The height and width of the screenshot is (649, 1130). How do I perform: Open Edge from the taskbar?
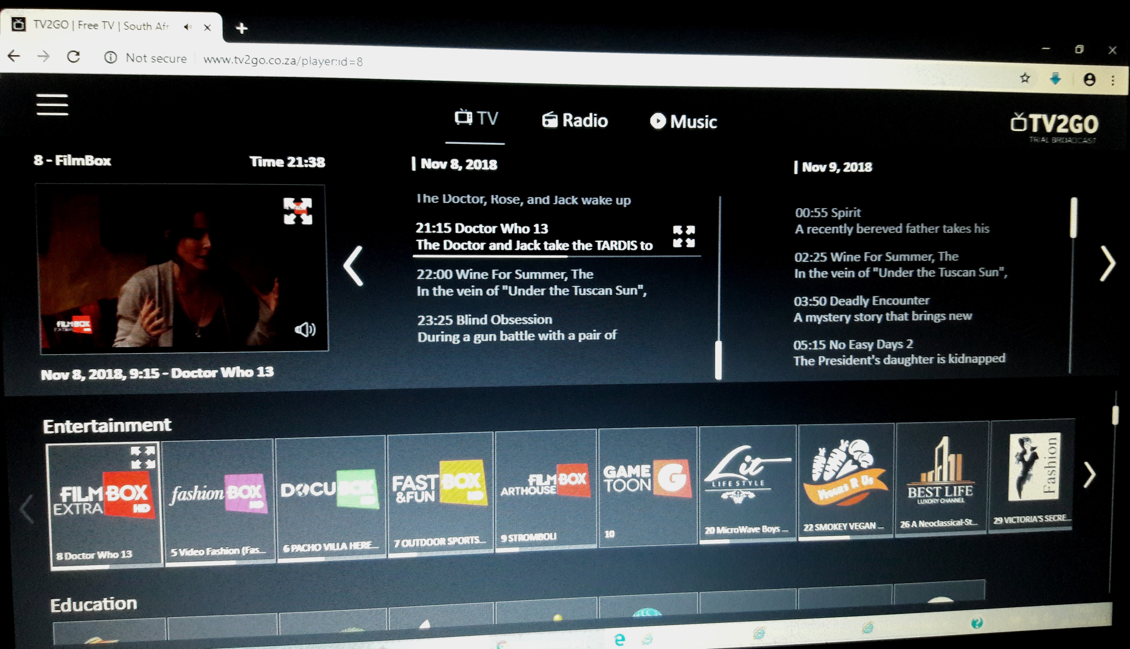point(619,640)
